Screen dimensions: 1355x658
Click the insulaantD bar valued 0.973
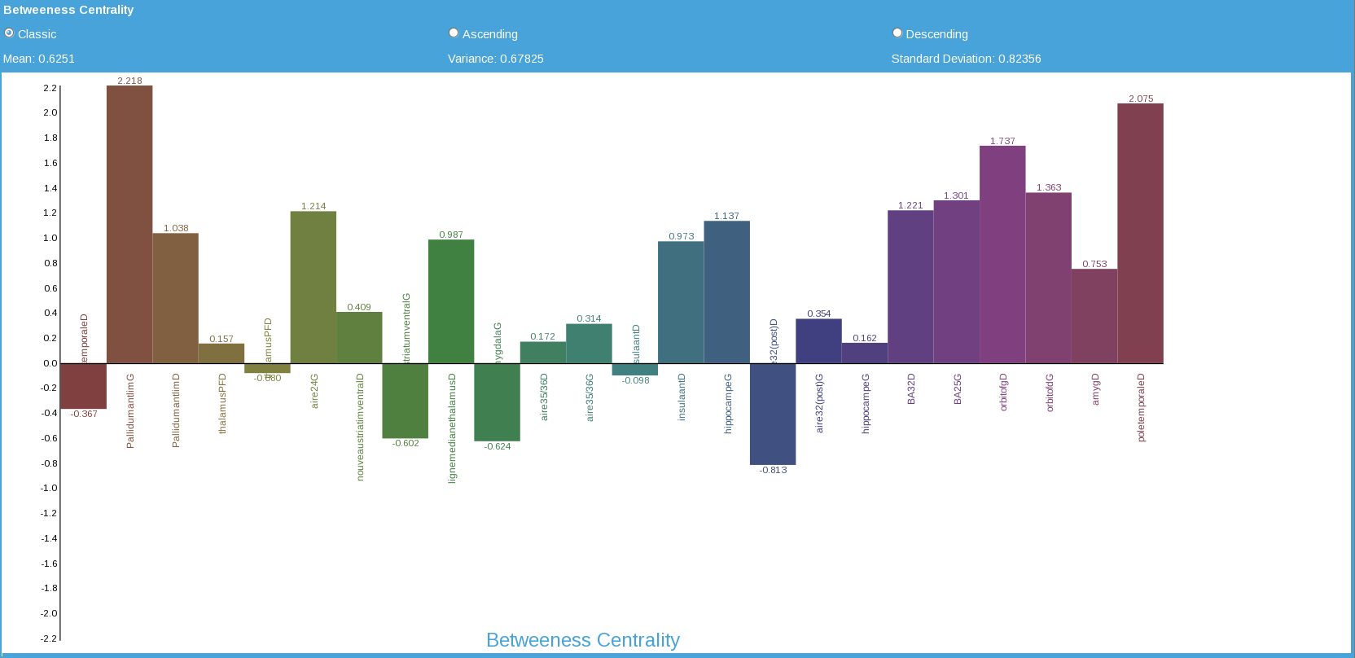coord(681,302)
